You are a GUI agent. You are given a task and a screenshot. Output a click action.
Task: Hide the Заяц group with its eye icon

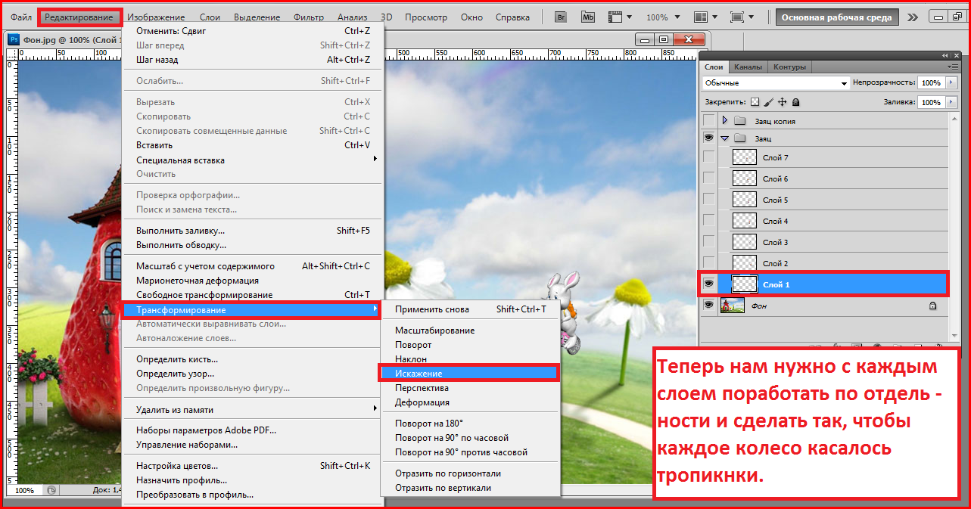[708, 138]
